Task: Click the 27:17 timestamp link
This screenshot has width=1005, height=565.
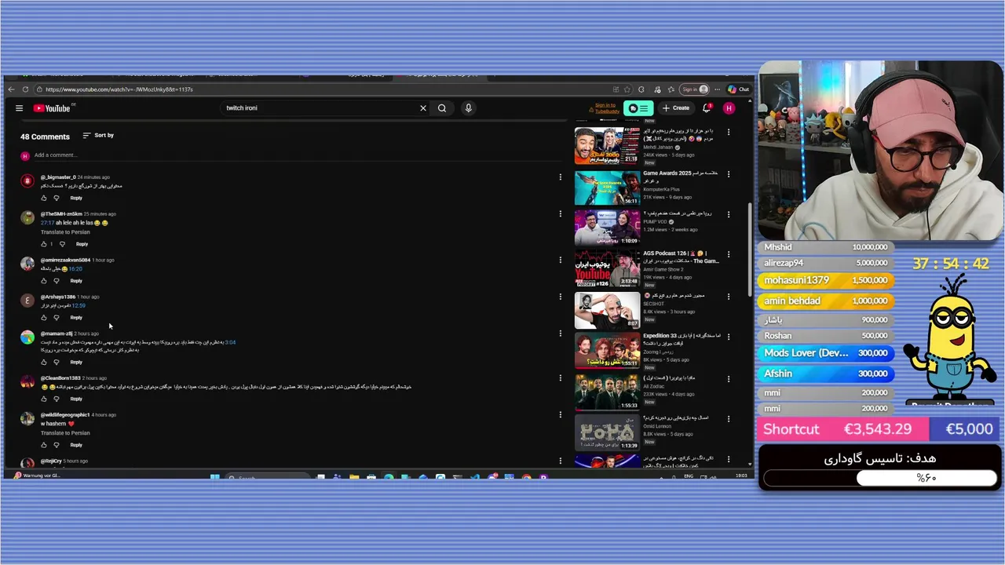Action: 47,223
